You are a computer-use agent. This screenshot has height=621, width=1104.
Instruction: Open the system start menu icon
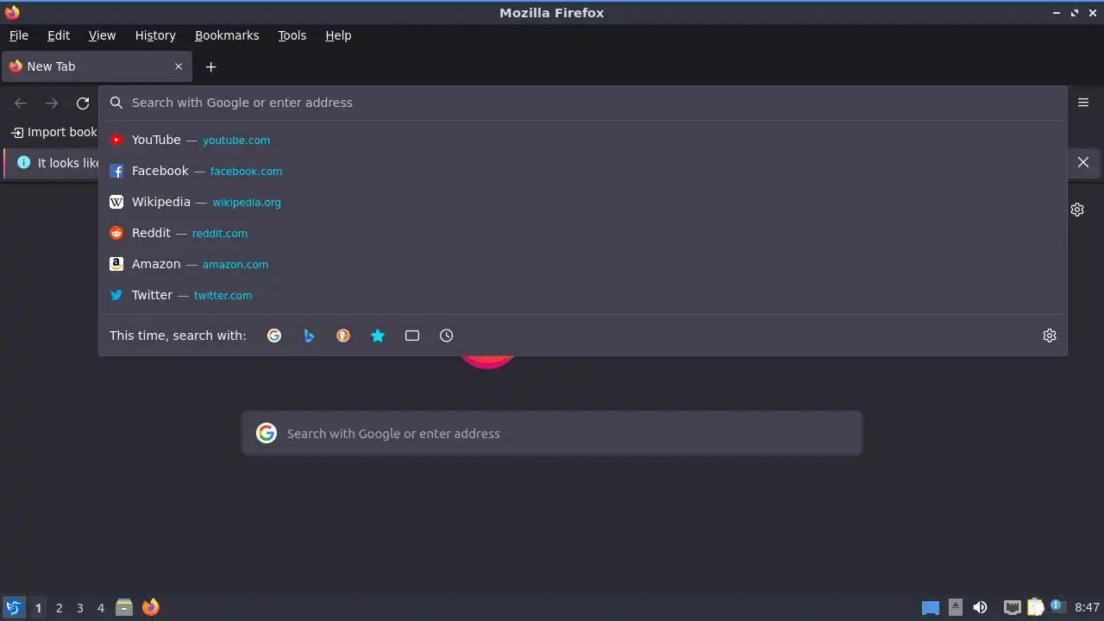[x=13, y=607]
